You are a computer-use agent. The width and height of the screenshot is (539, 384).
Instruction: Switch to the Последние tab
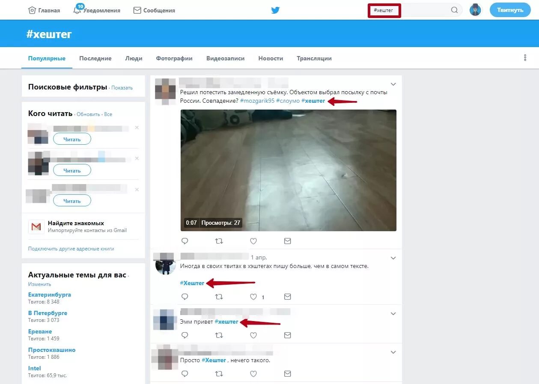point(95,58)
